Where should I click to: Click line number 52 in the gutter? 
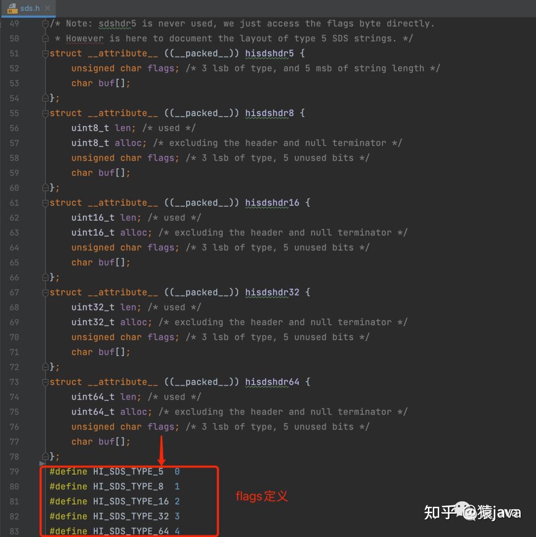click(14, 68)
